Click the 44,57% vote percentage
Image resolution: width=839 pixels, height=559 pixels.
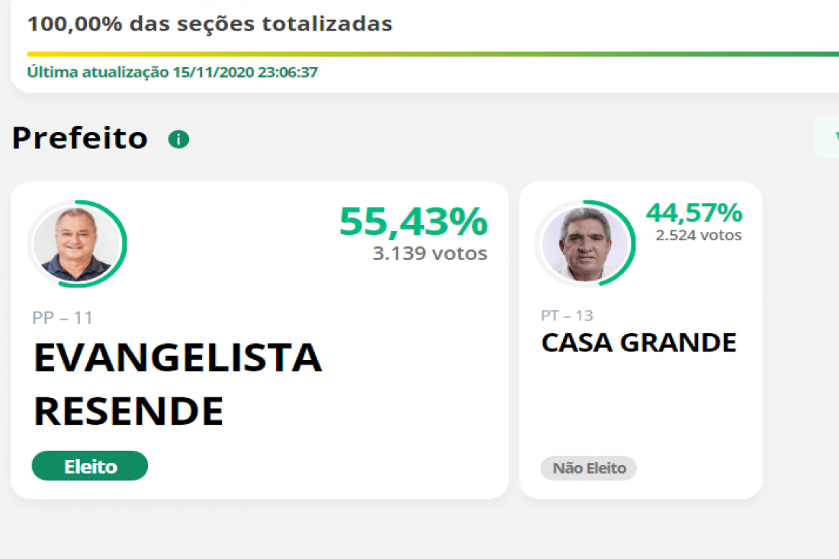694,212
